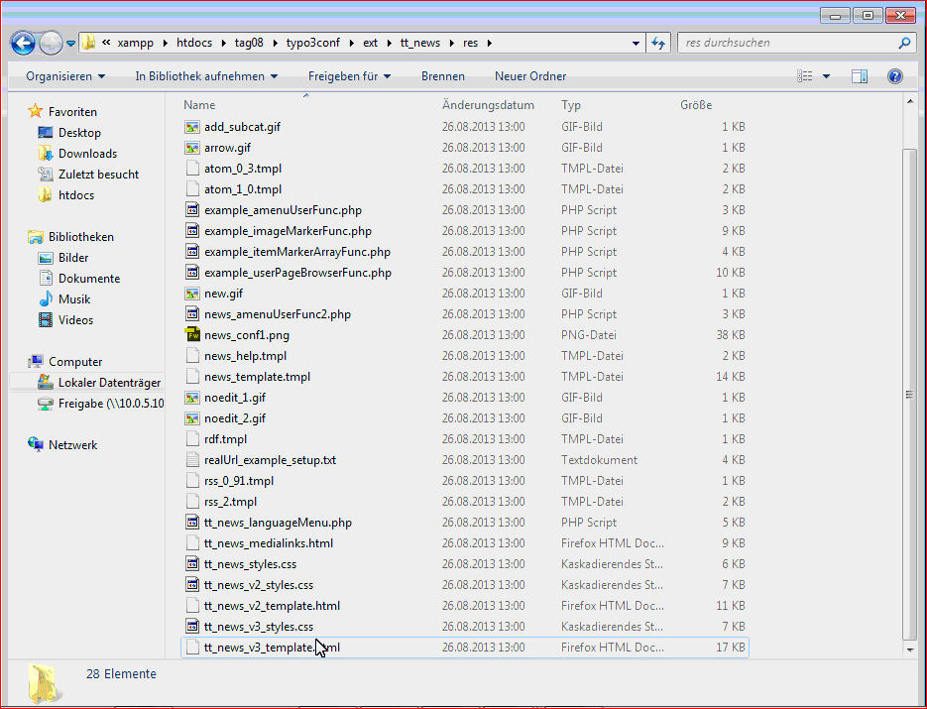Click the new.gif file icon
927x709 pixels.
tap(192, 294)
